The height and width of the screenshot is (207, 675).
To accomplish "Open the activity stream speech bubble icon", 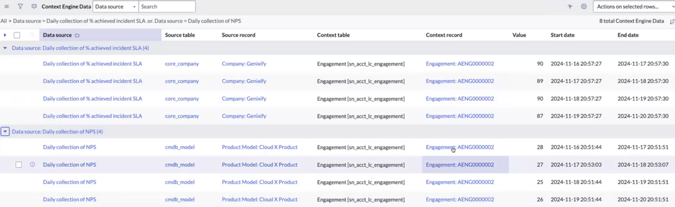I will [x=34, y=6].
